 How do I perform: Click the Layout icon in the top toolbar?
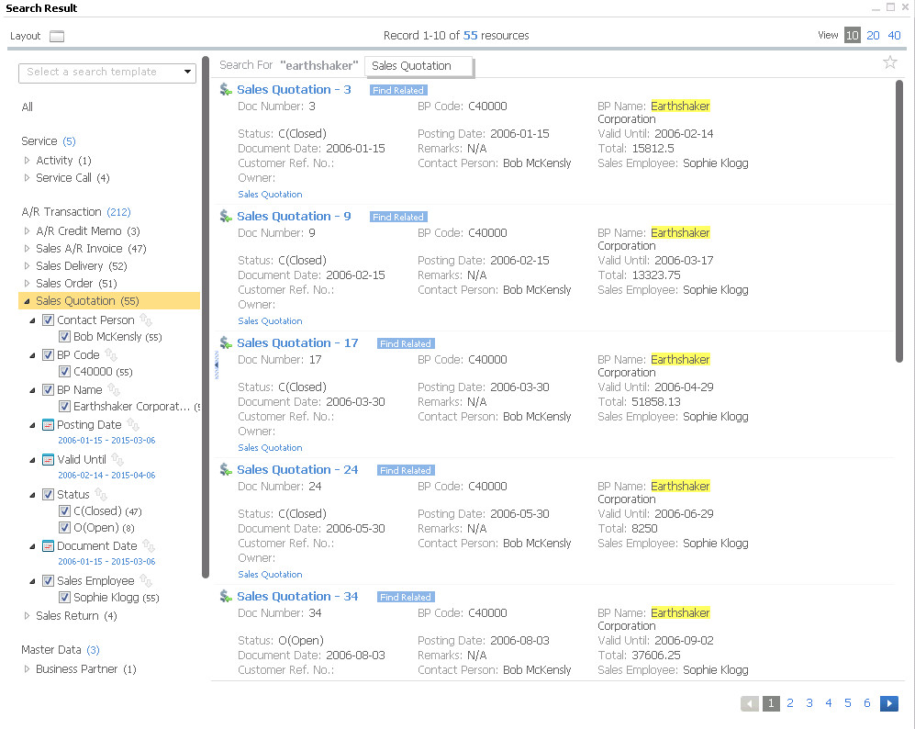tap(56, 36)
